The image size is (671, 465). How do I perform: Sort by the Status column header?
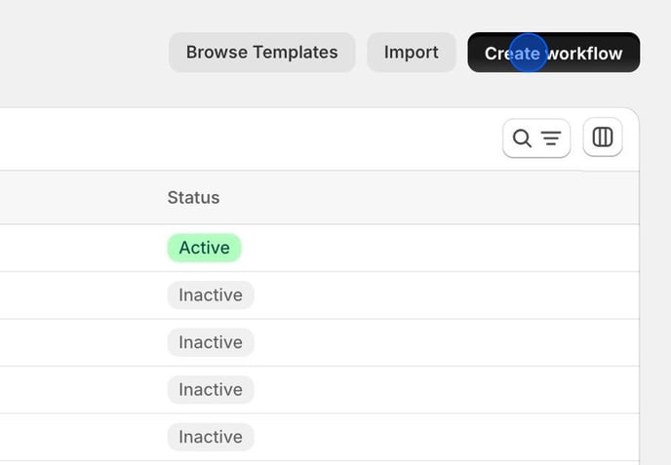[193, 198]
